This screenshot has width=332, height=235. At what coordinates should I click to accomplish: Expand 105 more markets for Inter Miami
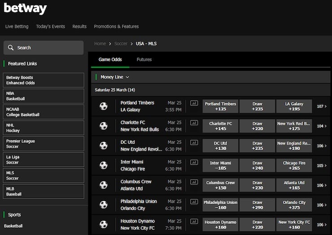pyautogui.click(x=322, y=165)
